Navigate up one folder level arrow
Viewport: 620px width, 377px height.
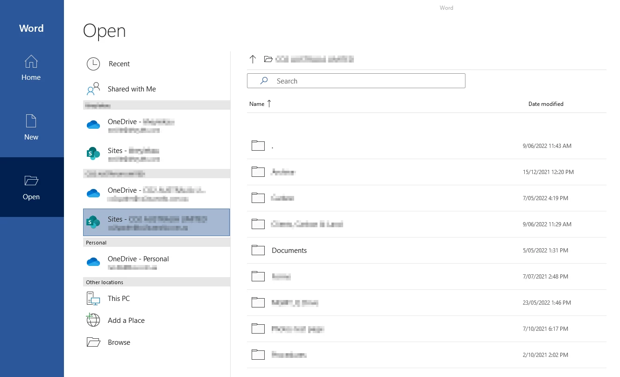tap(253, 59)
